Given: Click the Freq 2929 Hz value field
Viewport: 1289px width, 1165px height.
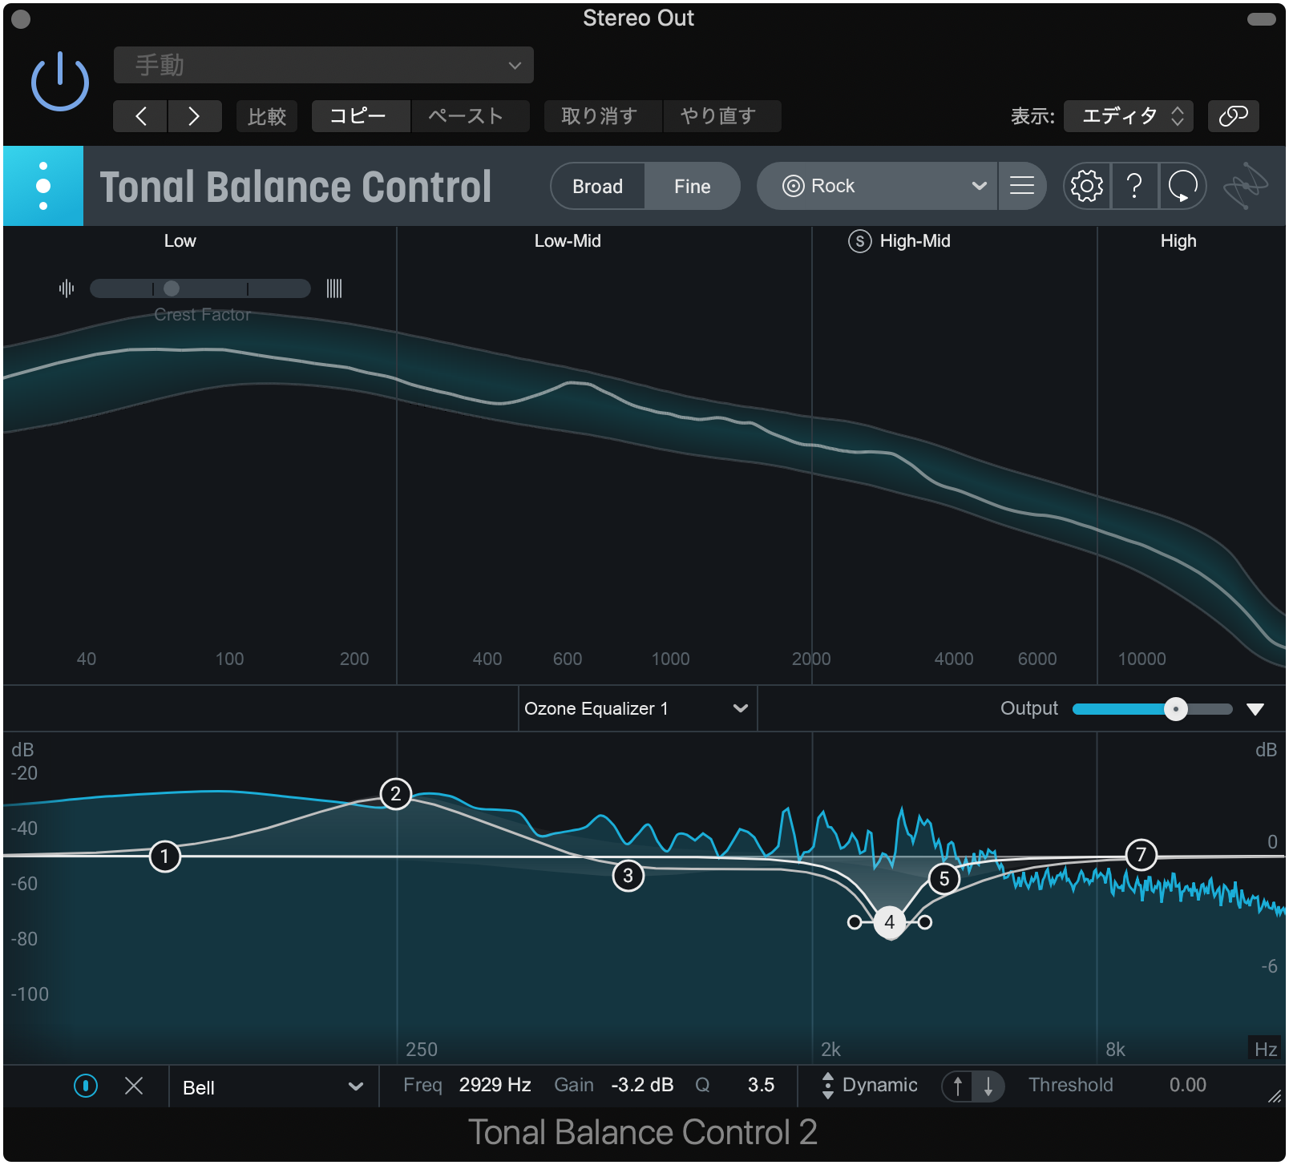Looking at the screenshot, I should (495, 1085).
